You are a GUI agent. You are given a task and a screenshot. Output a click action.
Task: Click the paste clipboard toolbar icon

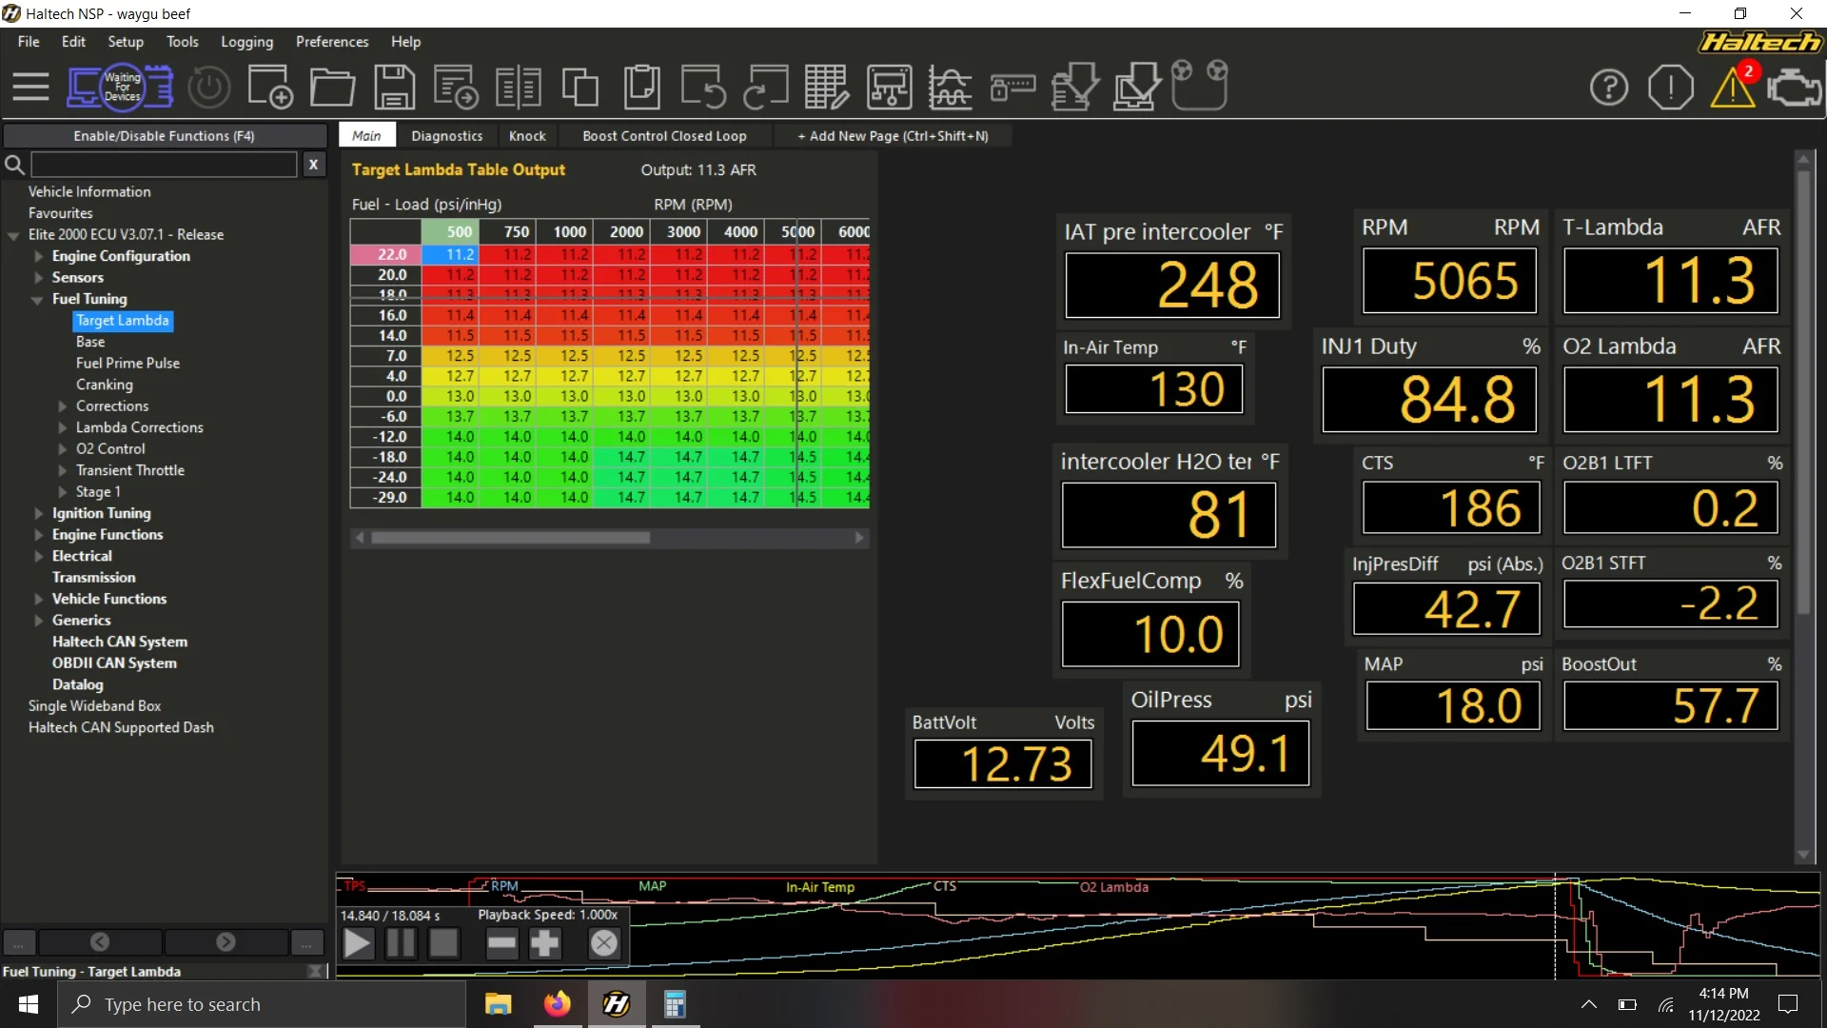641,88
